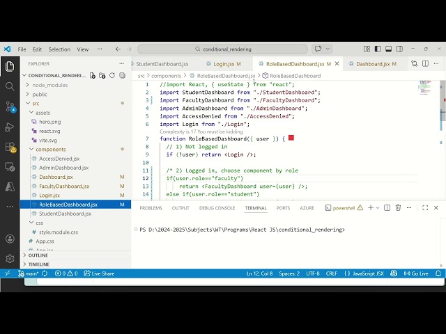
Task: Open the remote window indicator in status bar
Action: tap(8, 273)
